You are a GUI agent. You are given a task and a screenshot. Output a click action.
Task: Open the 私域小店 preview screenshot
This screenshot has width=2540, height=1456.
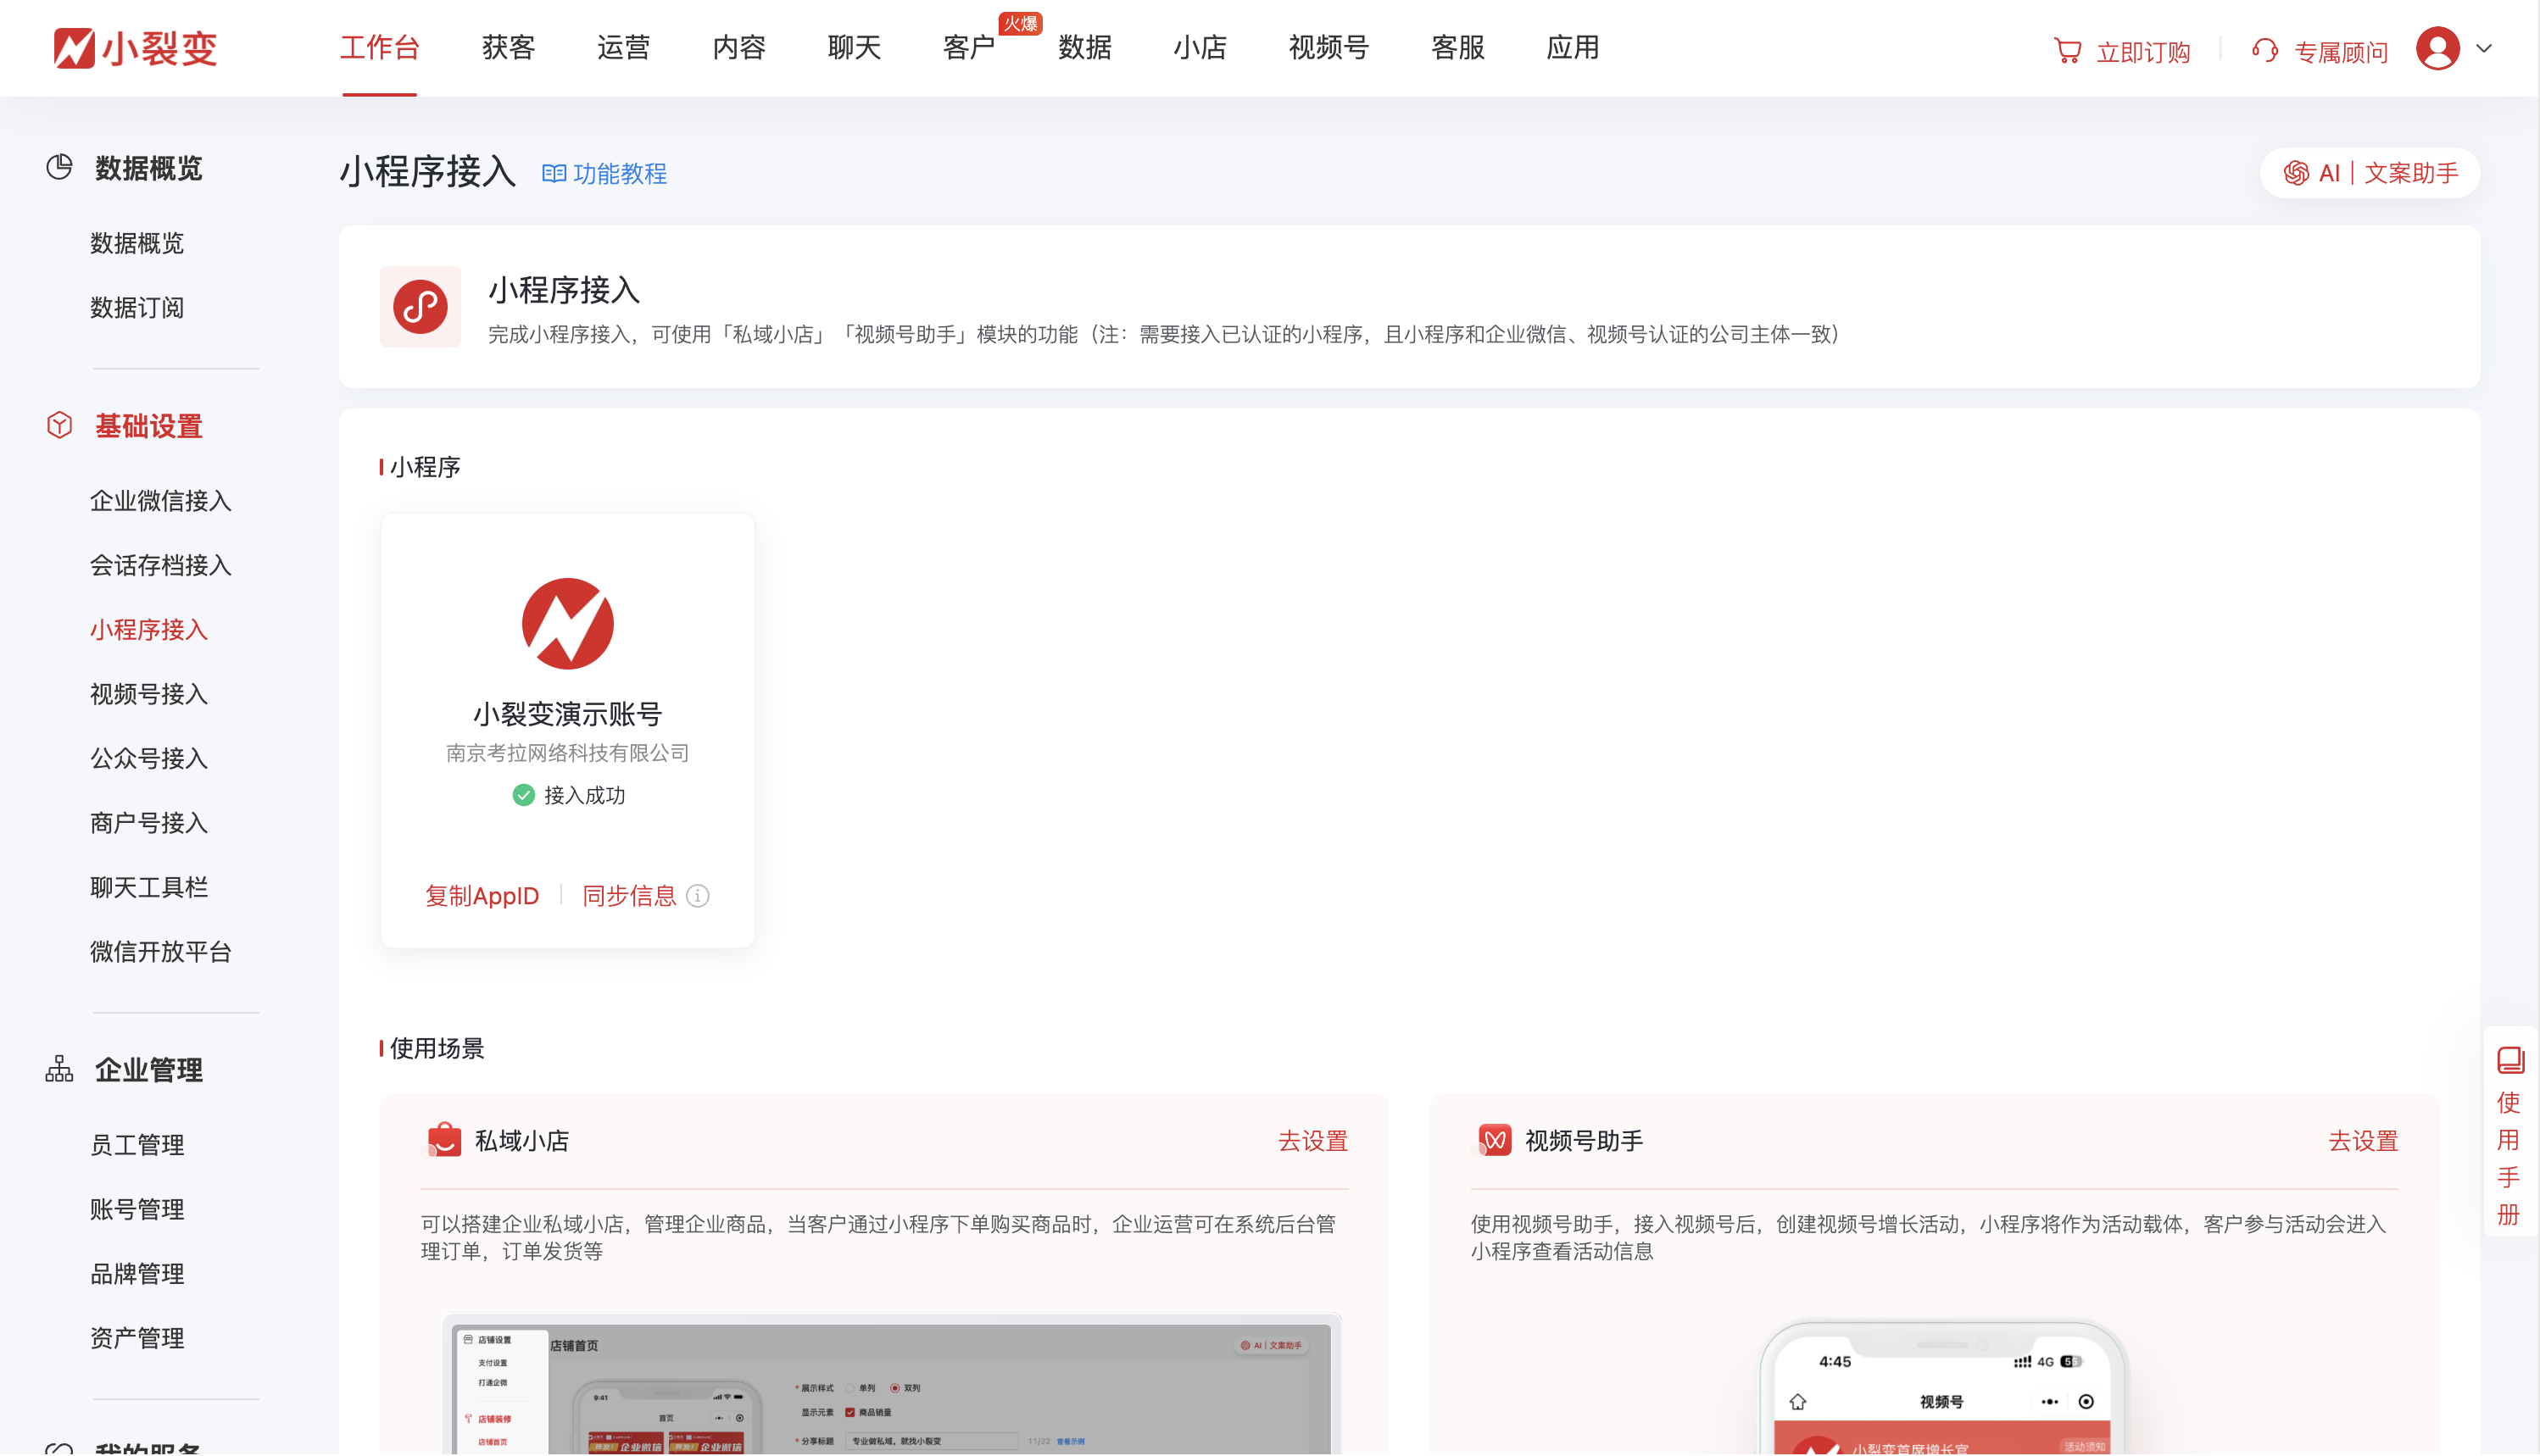tap(891, 1385)
